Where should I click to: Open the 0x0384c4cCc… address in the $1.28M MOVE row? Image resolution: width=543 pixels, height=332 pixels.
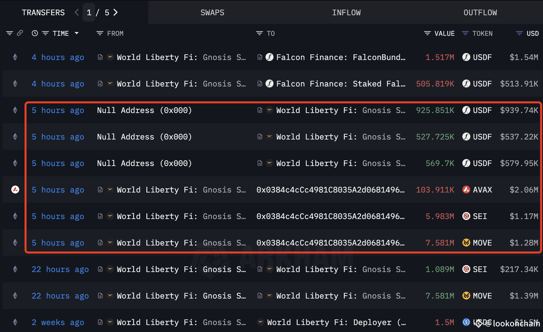pos(331,243)
